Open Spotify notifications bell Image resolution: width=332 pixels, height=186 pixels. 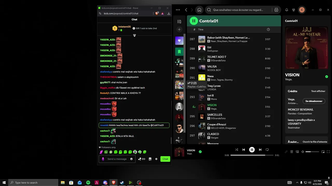[287, 10]
